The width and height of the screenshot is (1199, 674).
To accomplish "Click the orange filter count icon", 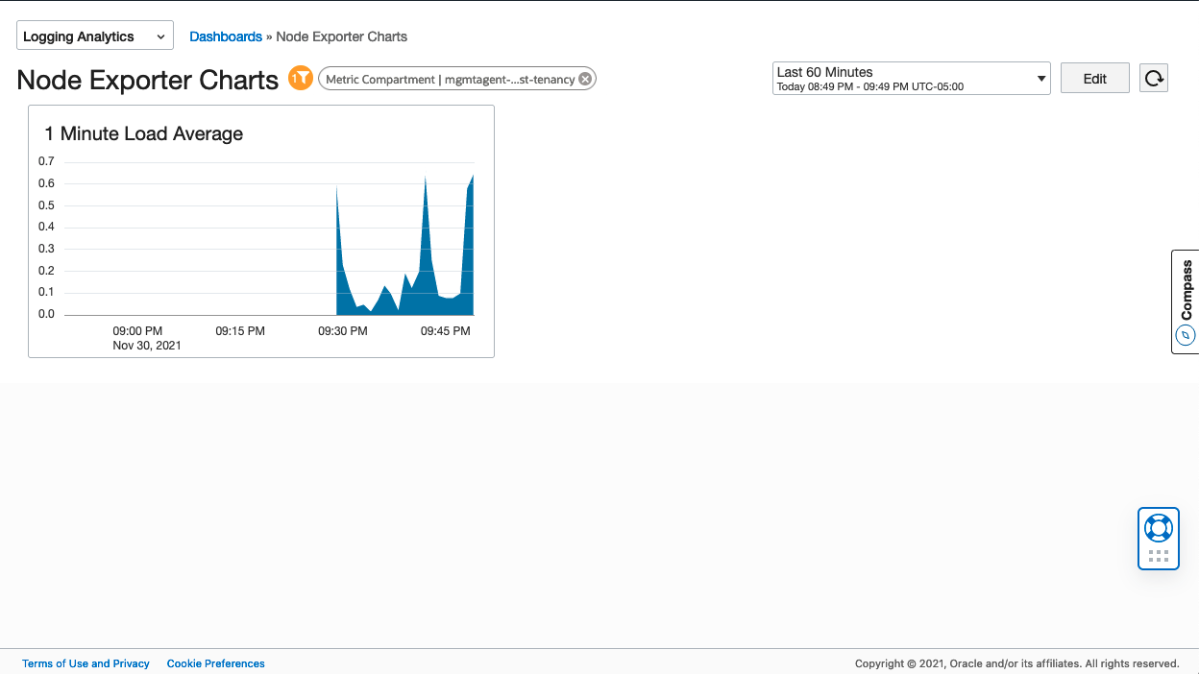I will coord(301,78).
